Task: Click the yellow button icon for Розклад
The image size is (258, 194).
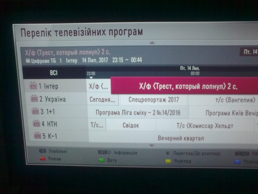Action: [168, 161]
